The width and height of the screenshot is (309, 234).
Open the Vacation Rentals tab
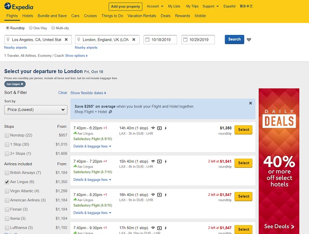point(142,16)
